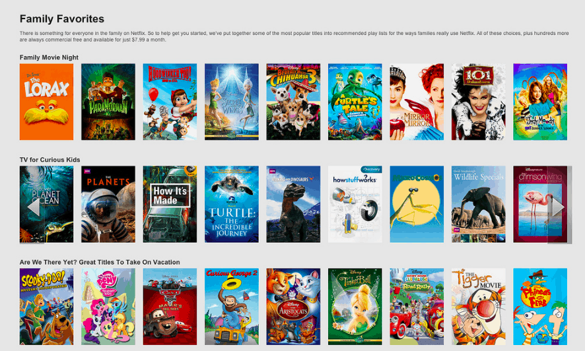Click the Tinker Bell poster
This screenshot has width=585, height=351.
point(355,307)
